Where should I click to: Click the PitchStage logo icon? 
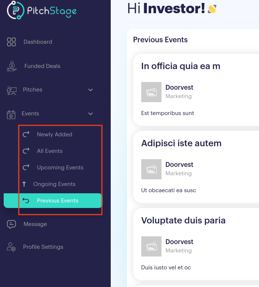click(x=15, y=10)
